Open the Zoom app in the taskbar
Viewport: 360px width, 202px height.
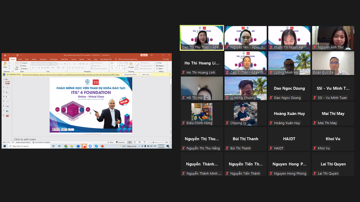coord(90,146)
